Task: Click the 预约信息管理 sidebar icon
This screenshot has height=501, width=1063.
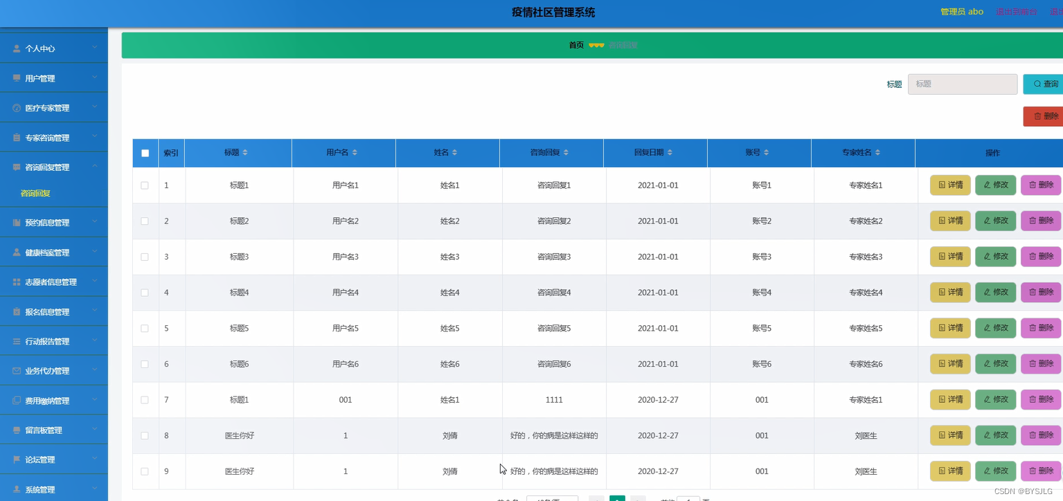Action: pyautogui.click(x=17, y=223)
